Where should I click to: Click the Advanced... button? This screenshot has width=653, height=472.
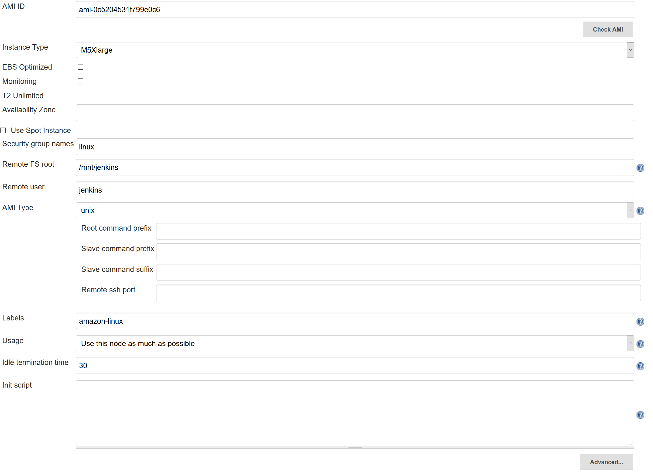click(607, 461)
